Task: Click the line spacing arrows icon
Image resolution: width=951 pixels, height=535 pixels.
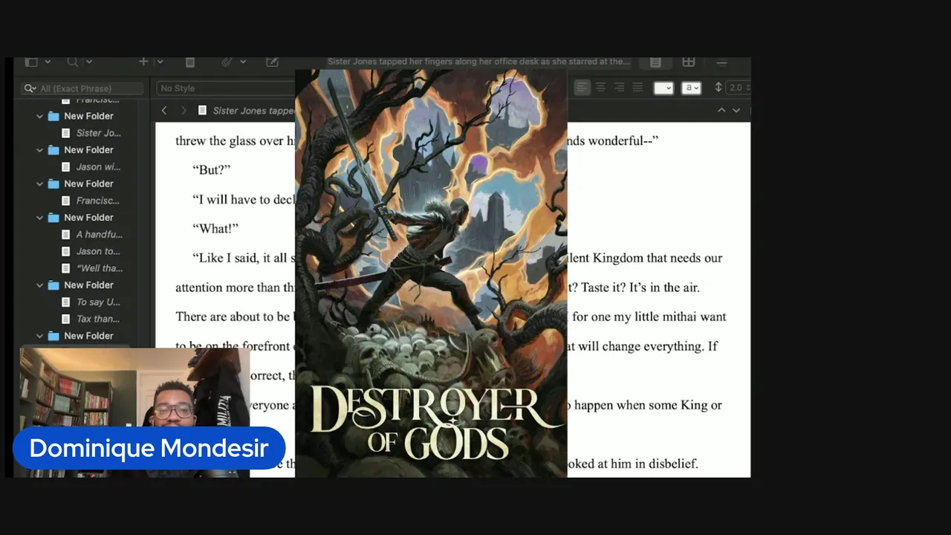Action: coord(718,88)
